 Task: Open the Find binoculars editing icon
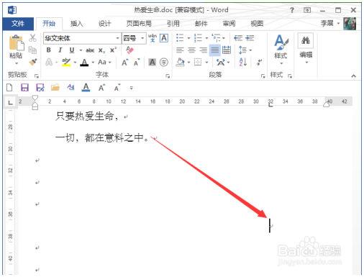point(306,40)
